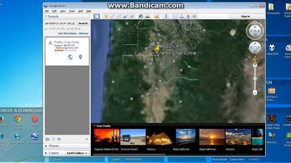
Task: Open the planet switcher toolbar icon
Action: (x=157, y=16)
